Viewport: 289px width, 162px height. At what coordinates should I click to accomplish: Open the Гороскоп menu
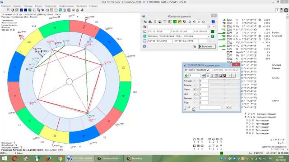coord(6,6)
